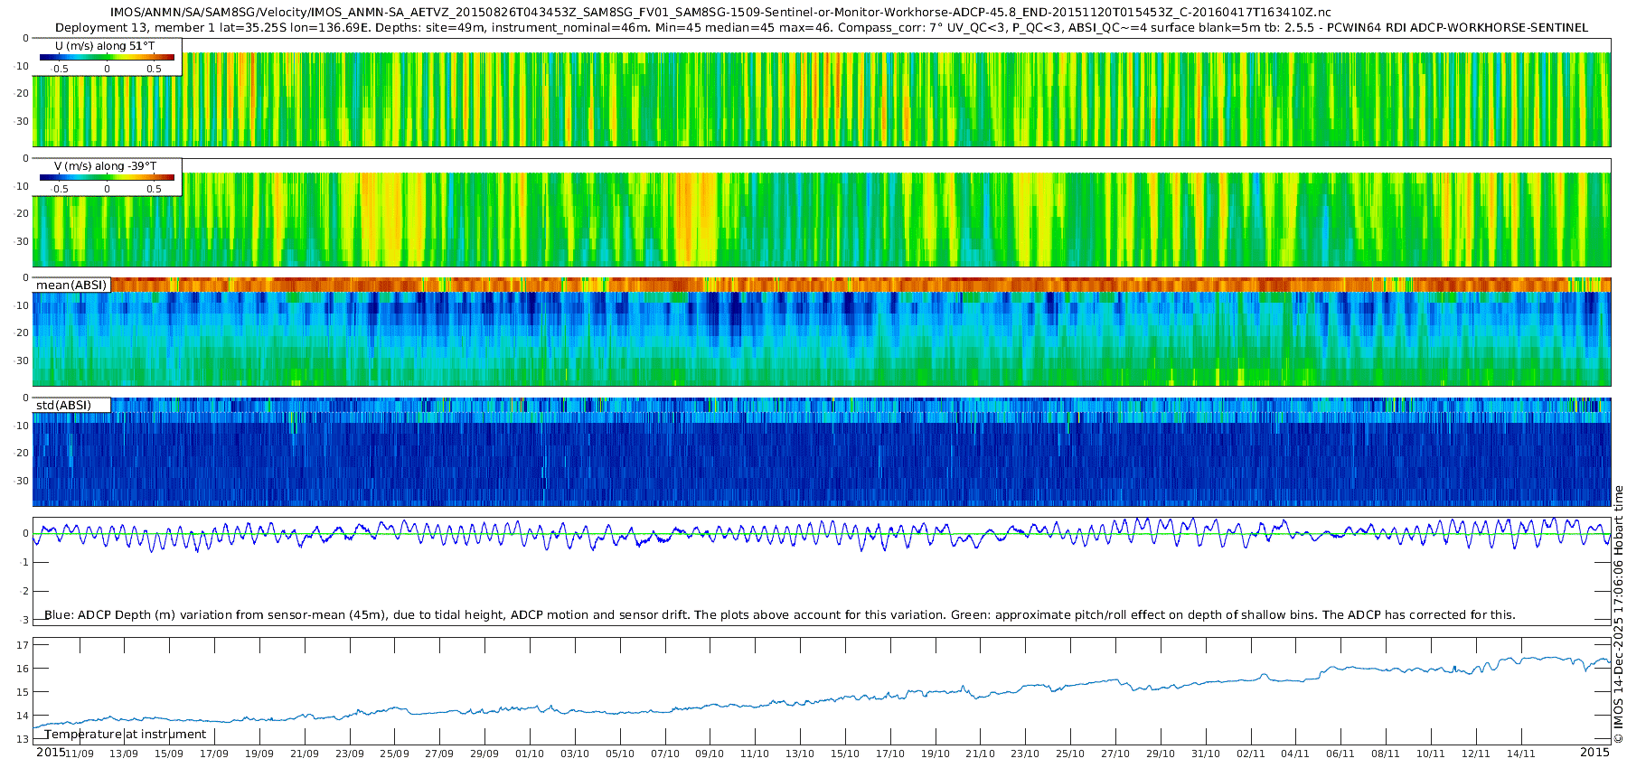
Task: Click the 11/09 date tick label
Action: click(x=79, y=754)
